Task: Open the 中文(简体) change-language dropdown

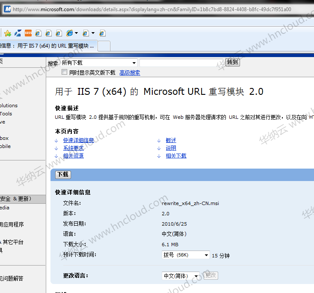Action: pos(181,276)
